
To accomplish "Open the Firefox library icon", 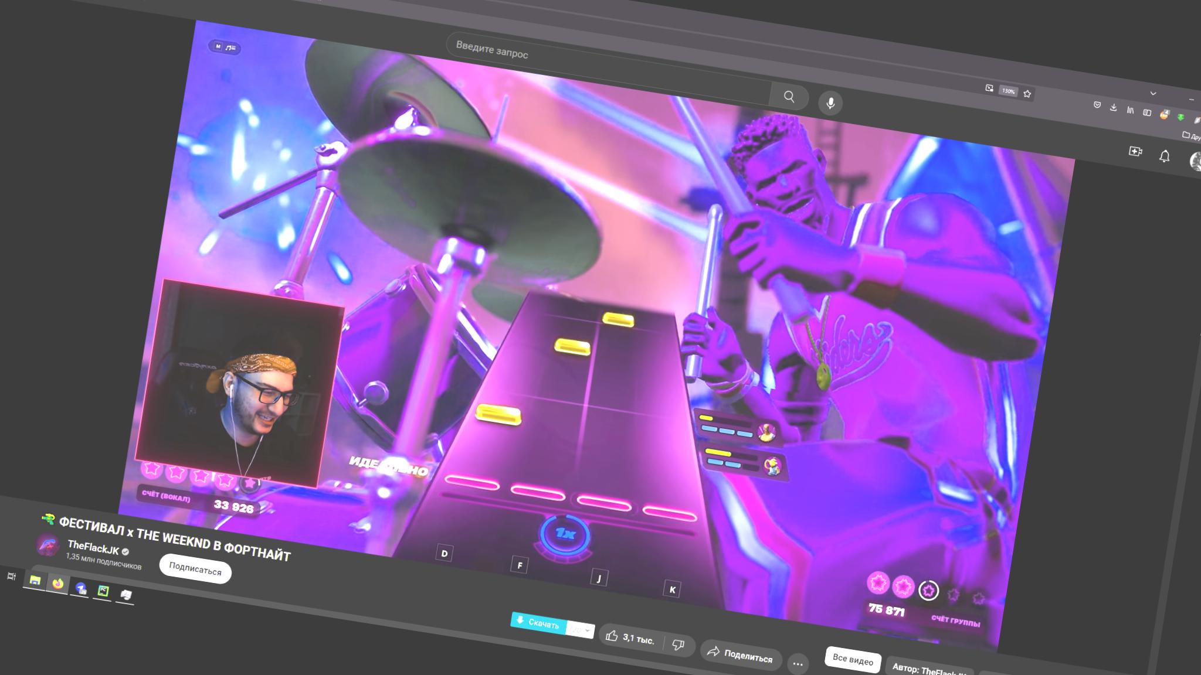I will coord(1130,110).
